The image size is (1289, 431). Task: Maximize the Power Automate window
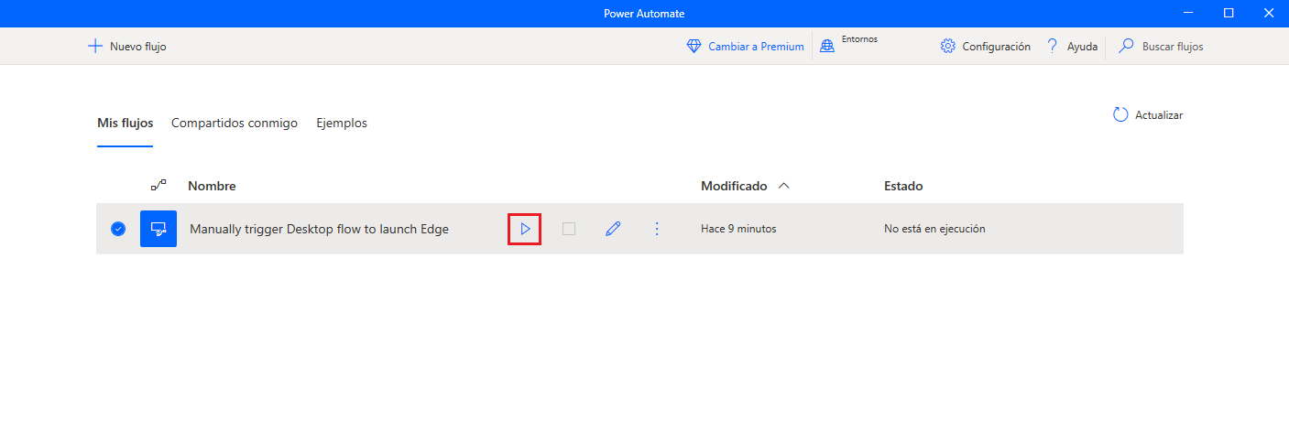coord(1229,13)
